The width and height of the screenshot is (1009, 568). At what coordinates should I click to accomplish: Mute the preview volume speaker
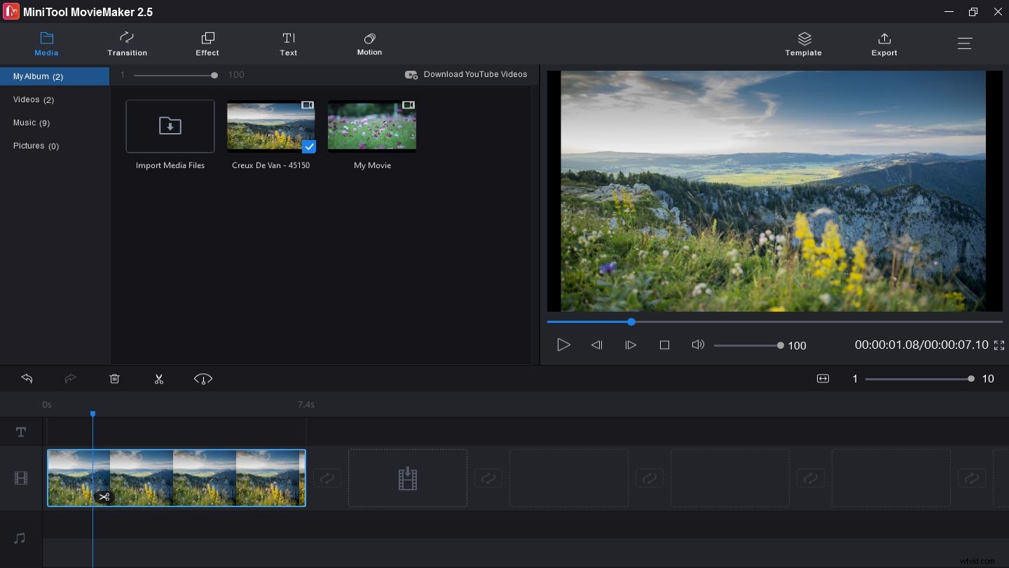pyautogui.click(x=697, y=345)
